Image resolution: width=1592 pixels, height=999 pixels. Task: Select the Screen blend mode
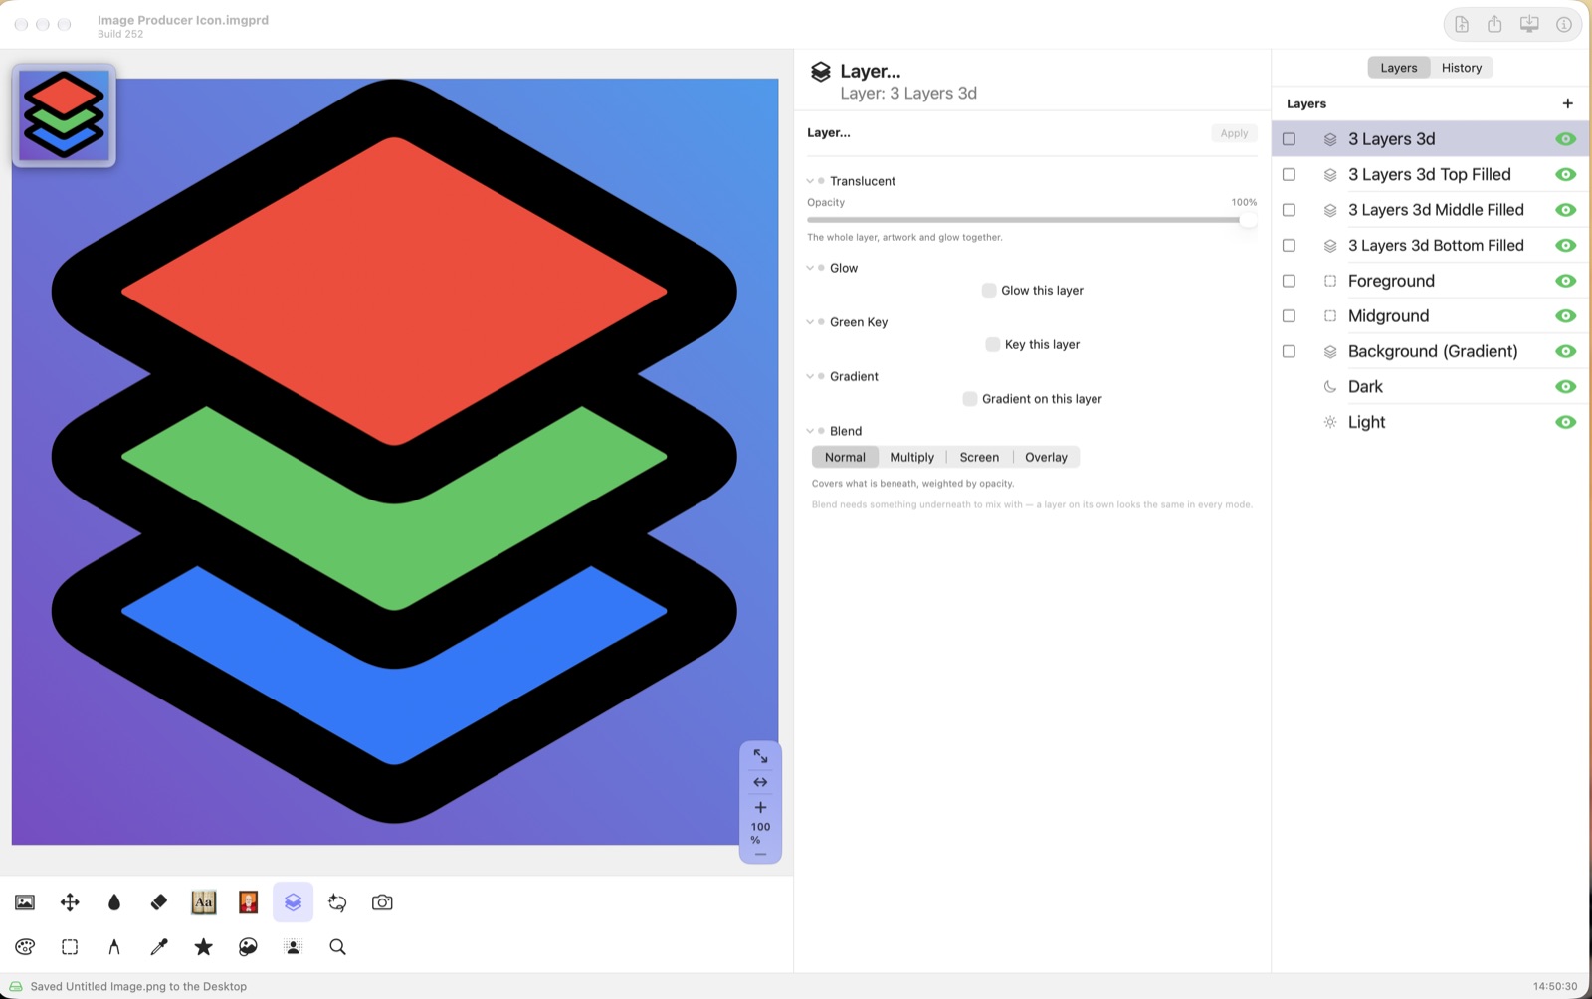coord(979,457)
